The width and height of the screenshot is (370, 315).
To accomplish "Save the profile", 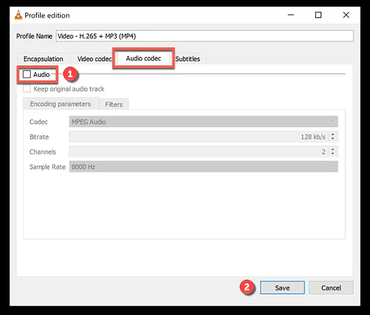I will click(x=282, y=288).
